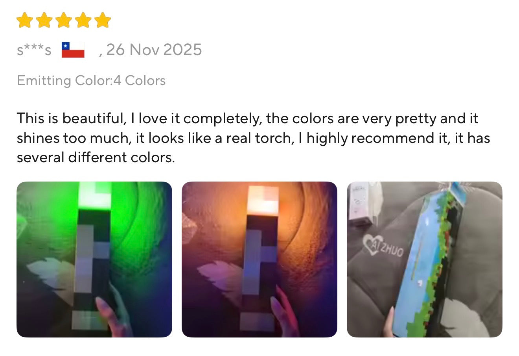Select the third rating star
519x356 pixels.
click(x=63, y=20)
